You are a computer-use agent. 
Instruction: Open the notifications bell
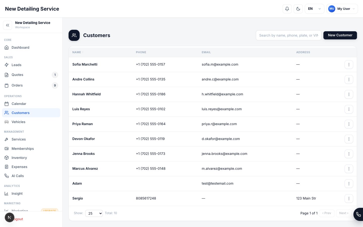[x=287, y=9]
